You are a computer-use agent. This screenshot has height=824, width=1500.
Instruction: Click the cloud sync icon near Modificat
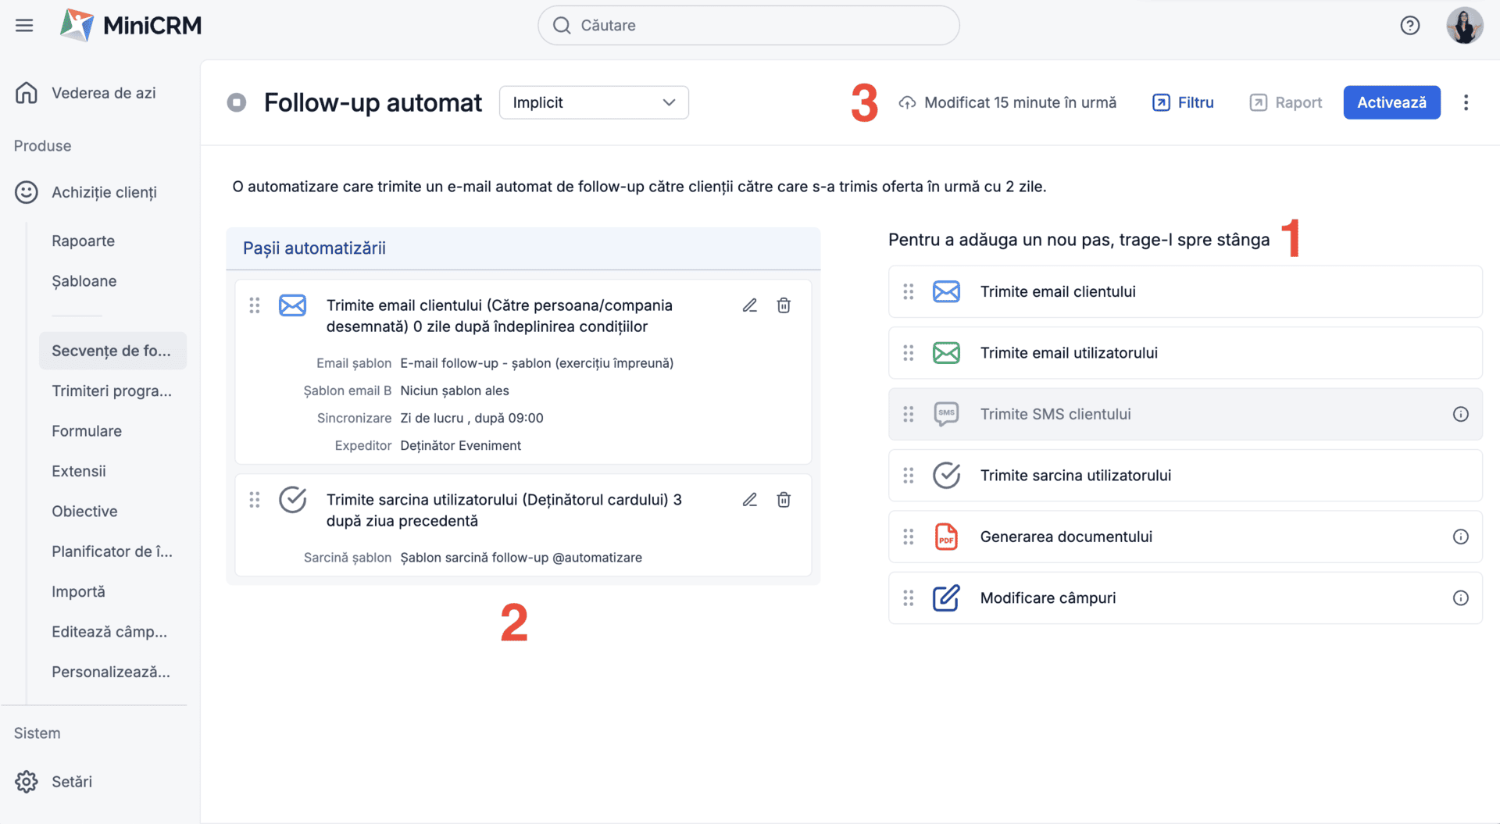coord(907,102)
